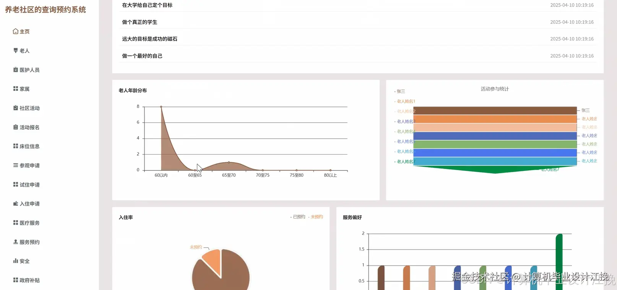The height and width of the screenshot is (290, 617).
Task: Open the notice 远大的目标是成功的磁石
Action: [x=149, y=39]
